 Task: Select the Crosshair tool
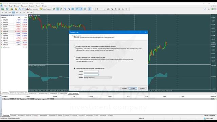point(93,9)
